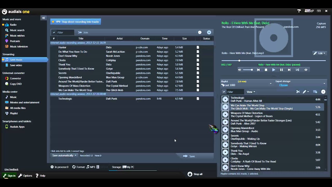
Task: Open Options
Action: (25, 176)
